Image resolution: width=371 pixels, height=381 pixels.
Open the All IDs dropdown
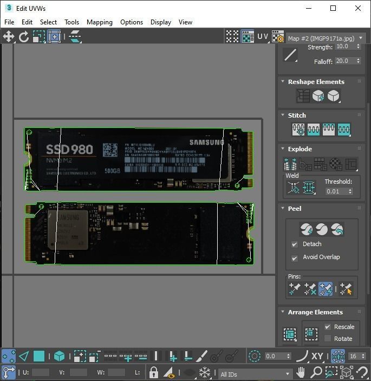click(255, 374)
